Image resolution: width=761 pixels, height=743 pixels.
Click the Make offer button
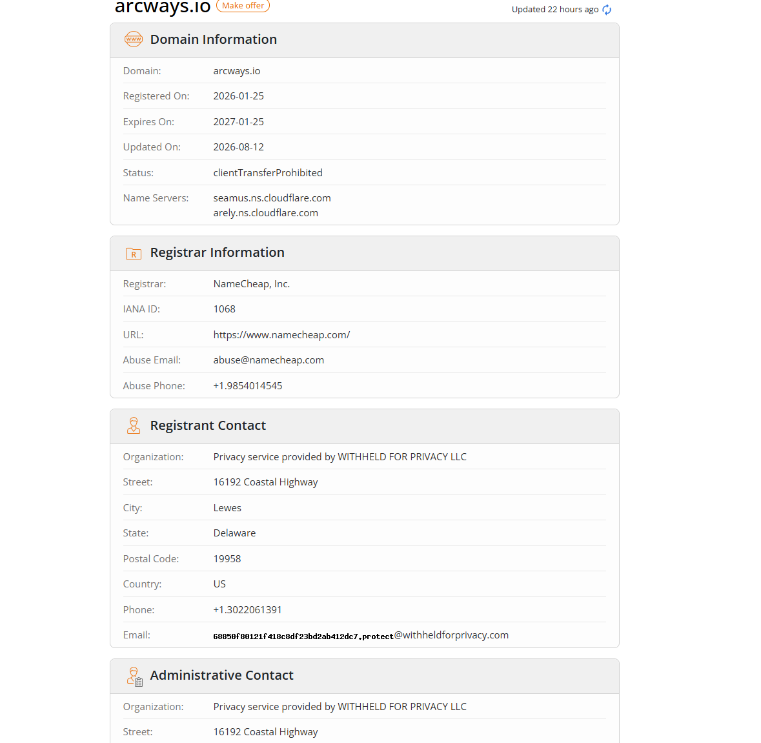[243, 6]
